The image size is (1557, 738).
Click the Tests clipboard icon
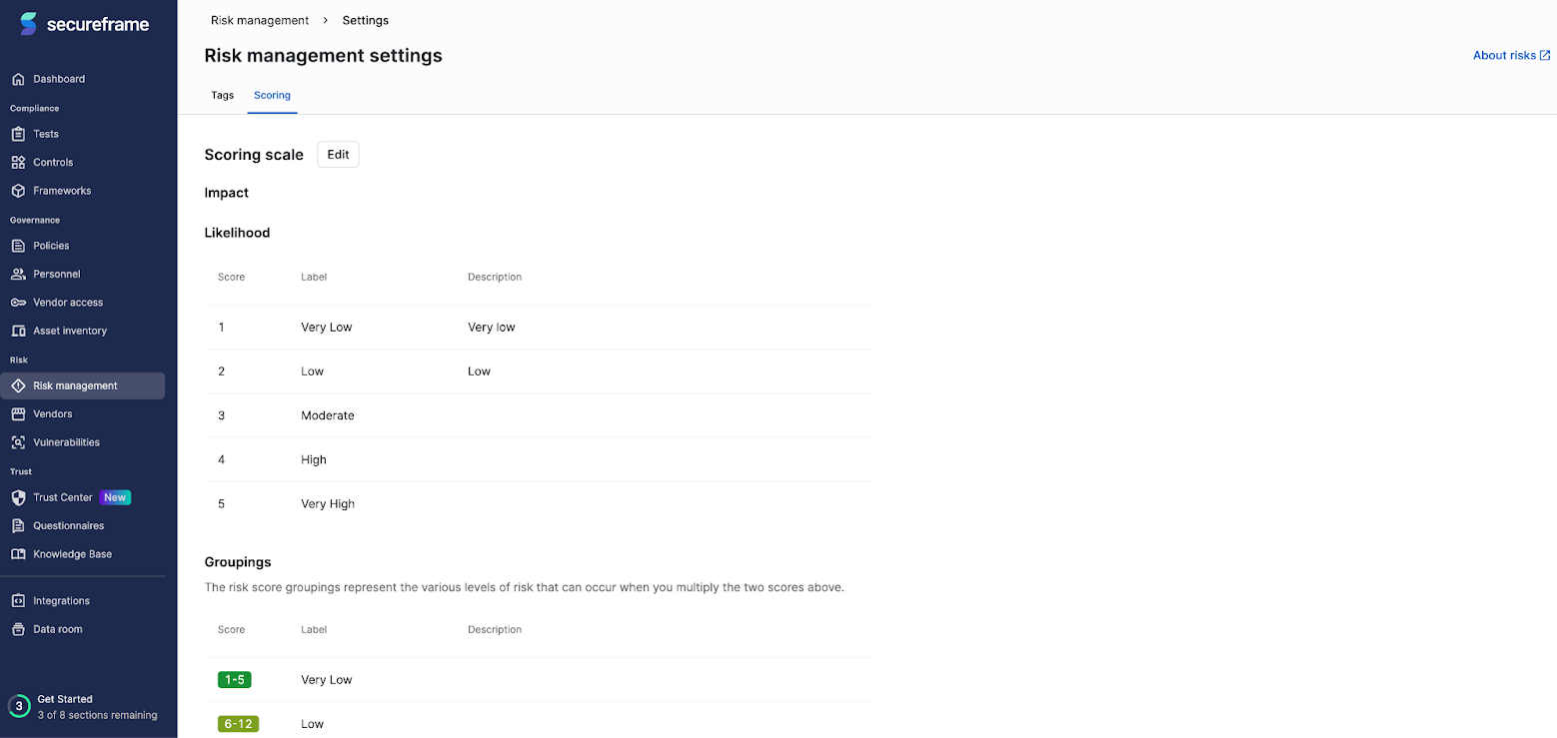(18, 134)
